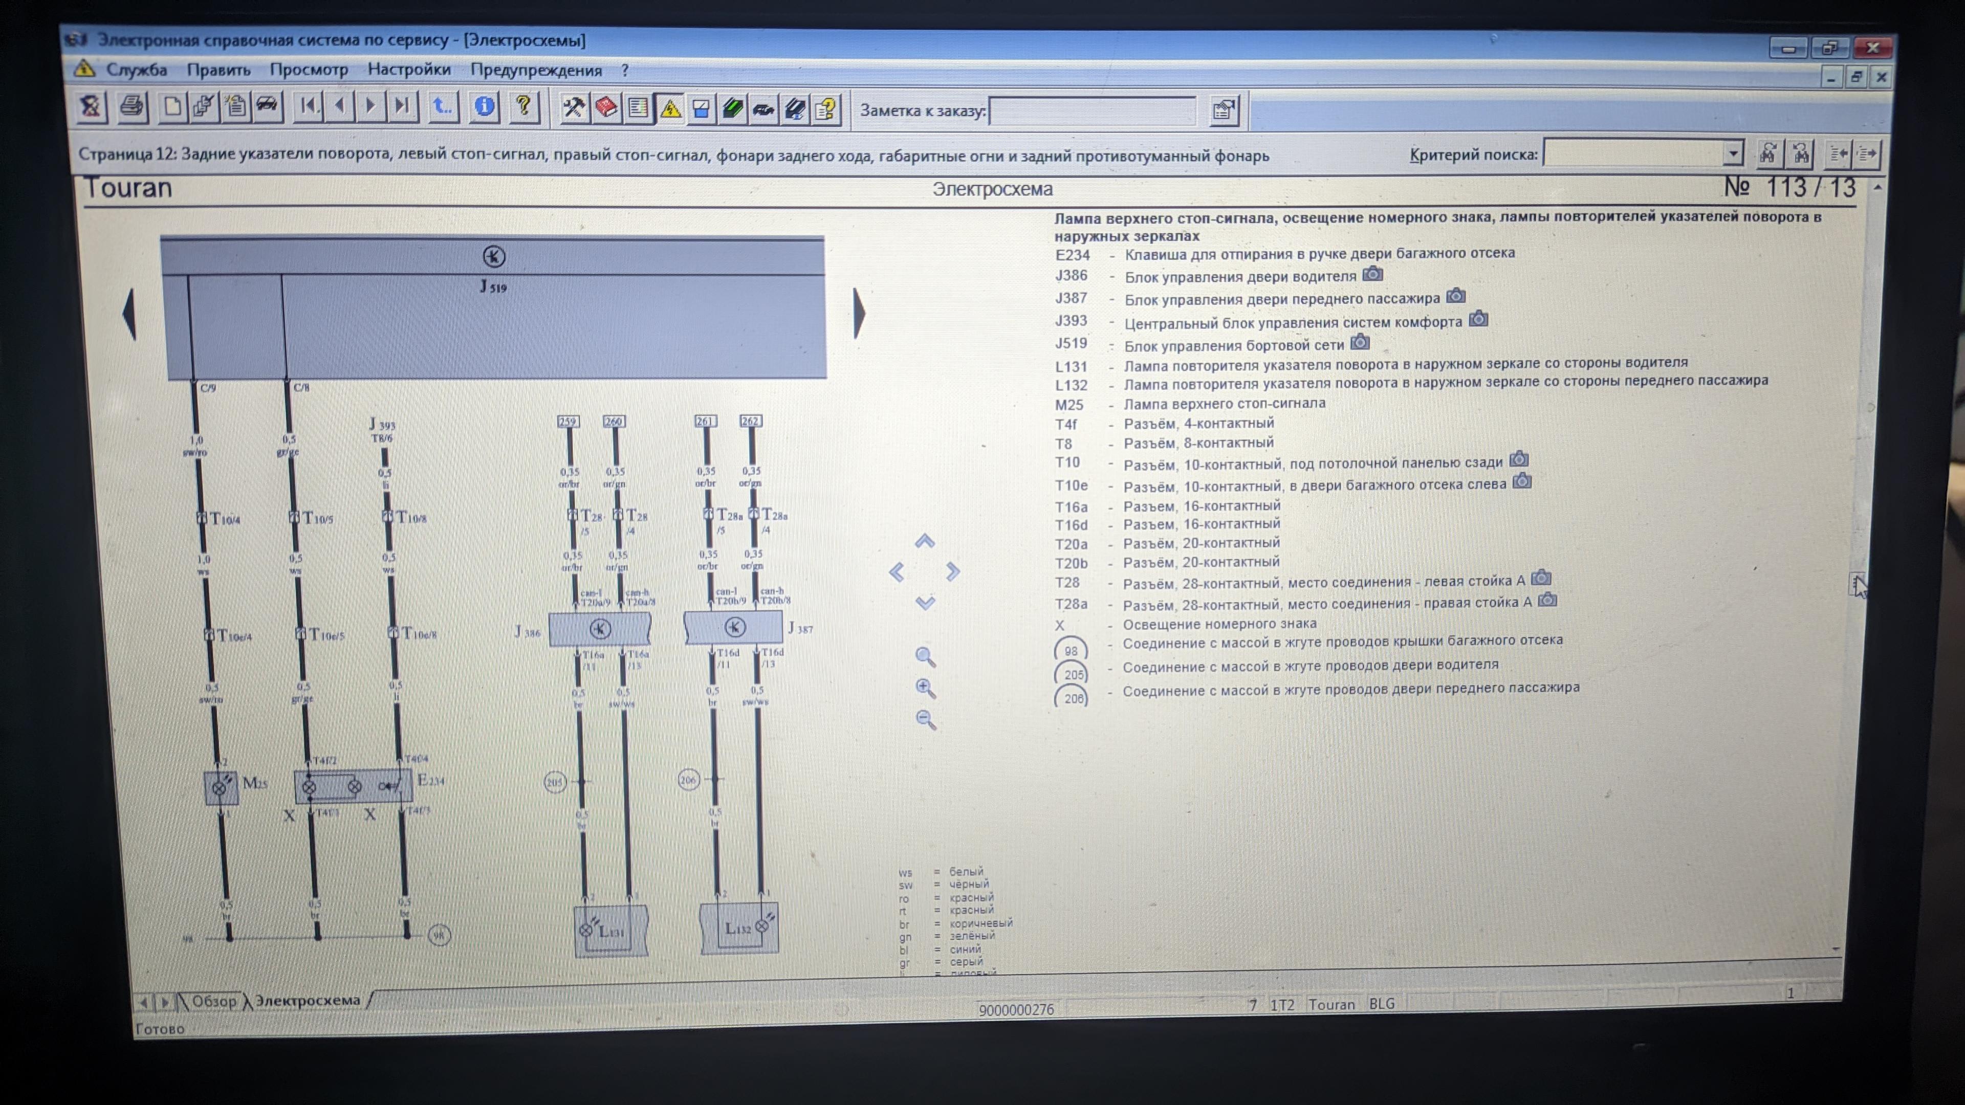
Task: Click the Готово status bar text
Action: 160,1029
